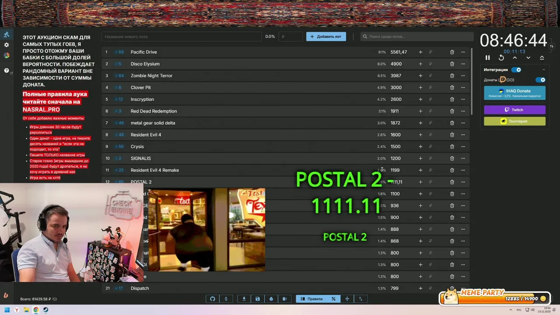Click the swap arrows button beside the timer
Viewport: 560px width, 315px height.
(552, 46)
